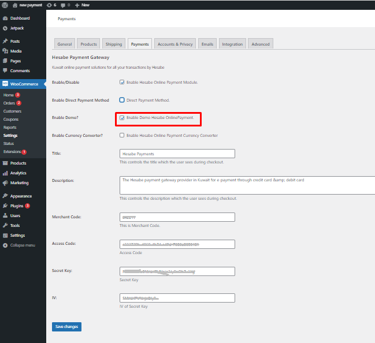The width and height of the screenshot is (375, 343).
Task: Click the updates icon in admin bar
Action: coord(49,5)
